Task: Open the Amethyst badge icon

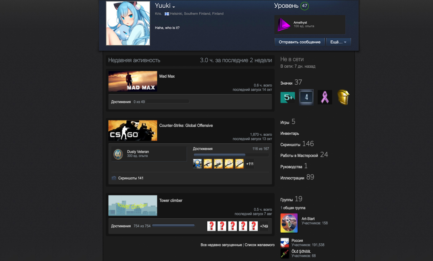Action: 284,25
